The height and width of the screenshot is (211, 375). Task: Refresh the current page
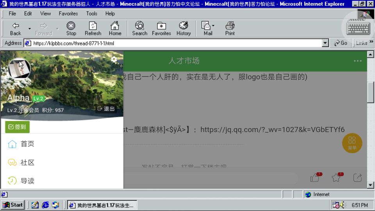[93, 29]
